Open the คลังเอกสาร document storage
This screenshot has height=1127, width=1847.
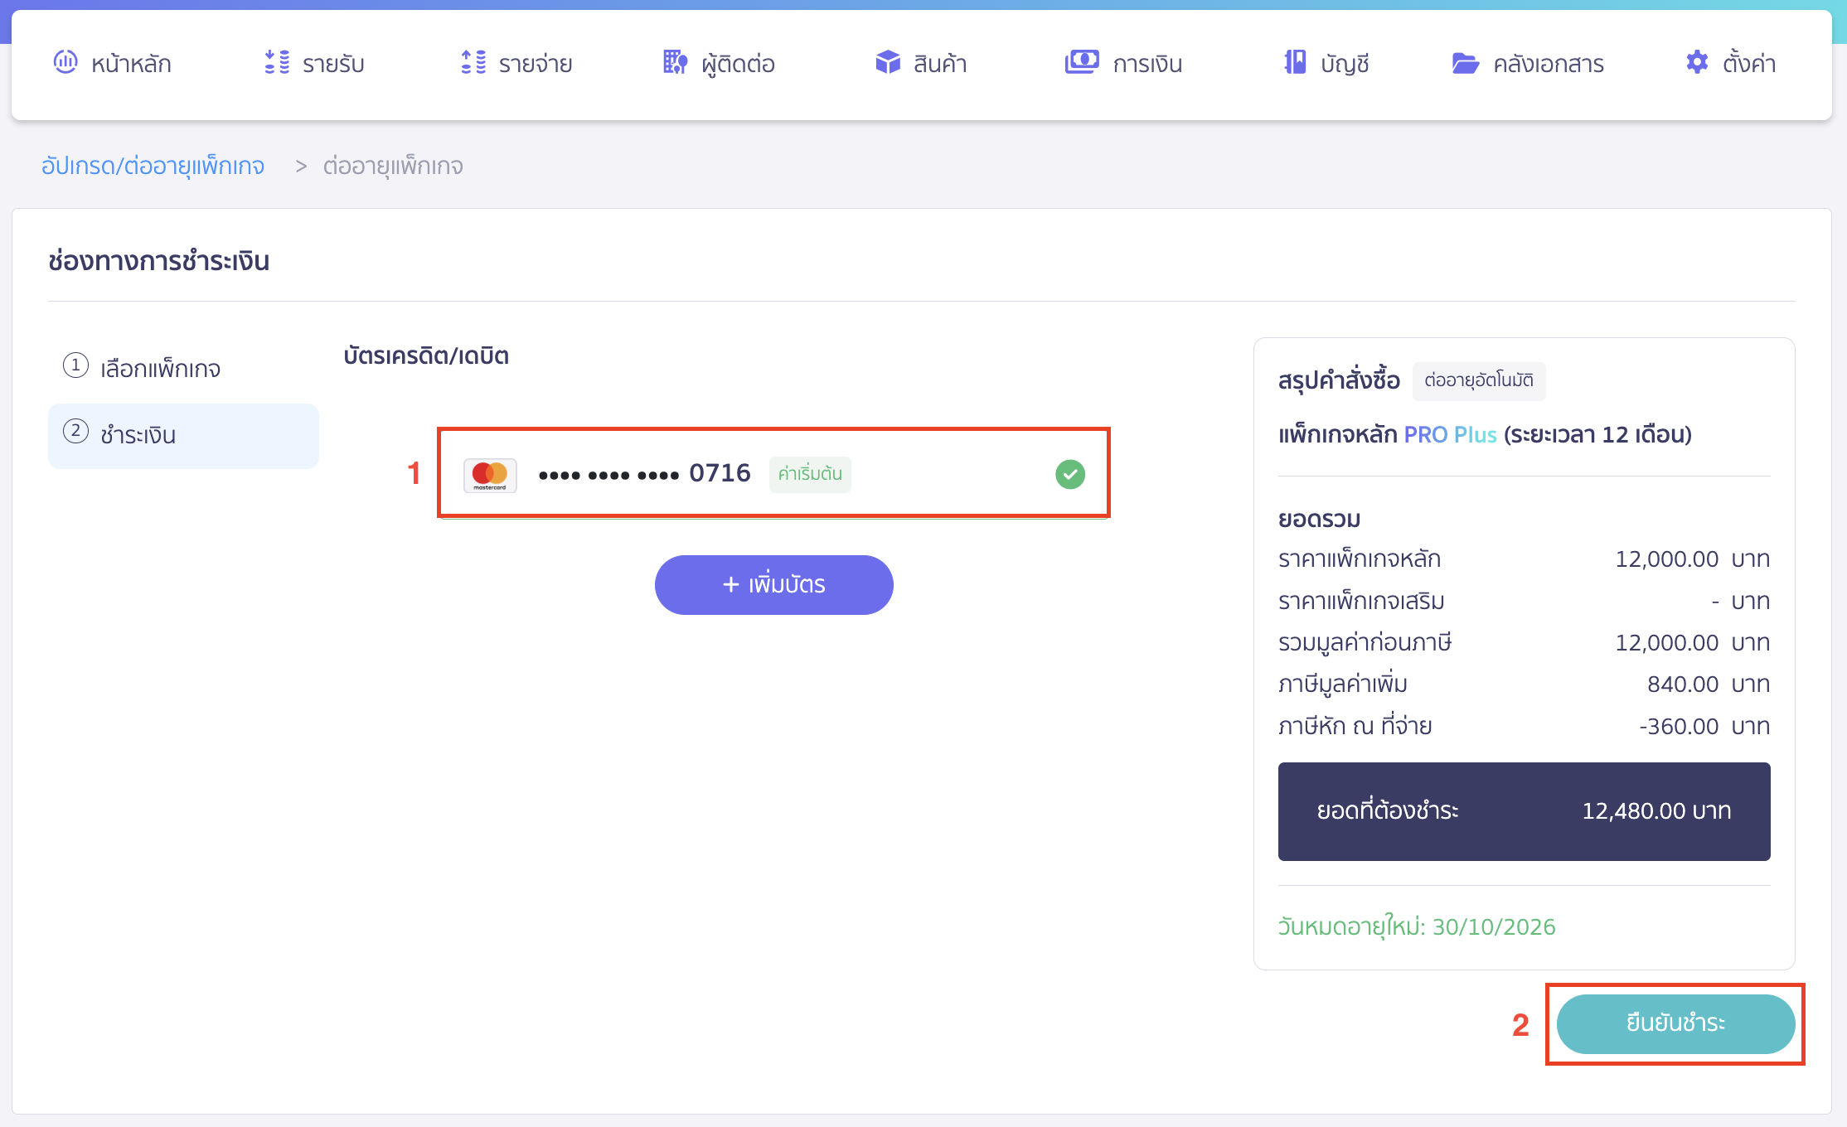1528,63
